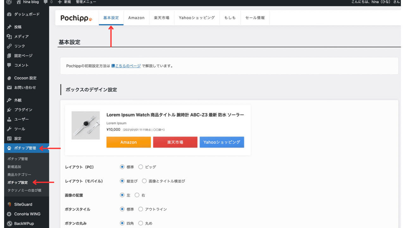Click the コメント speech bubble icon

(9, 65)
